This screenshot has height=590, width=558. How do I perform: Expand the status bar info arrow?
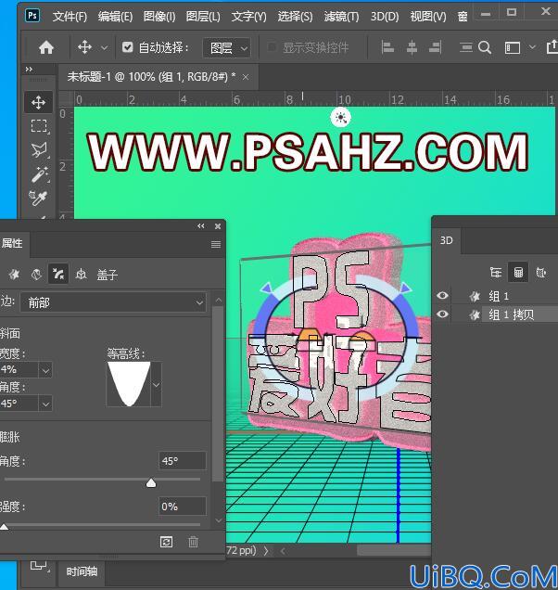[x=266, y=551]
